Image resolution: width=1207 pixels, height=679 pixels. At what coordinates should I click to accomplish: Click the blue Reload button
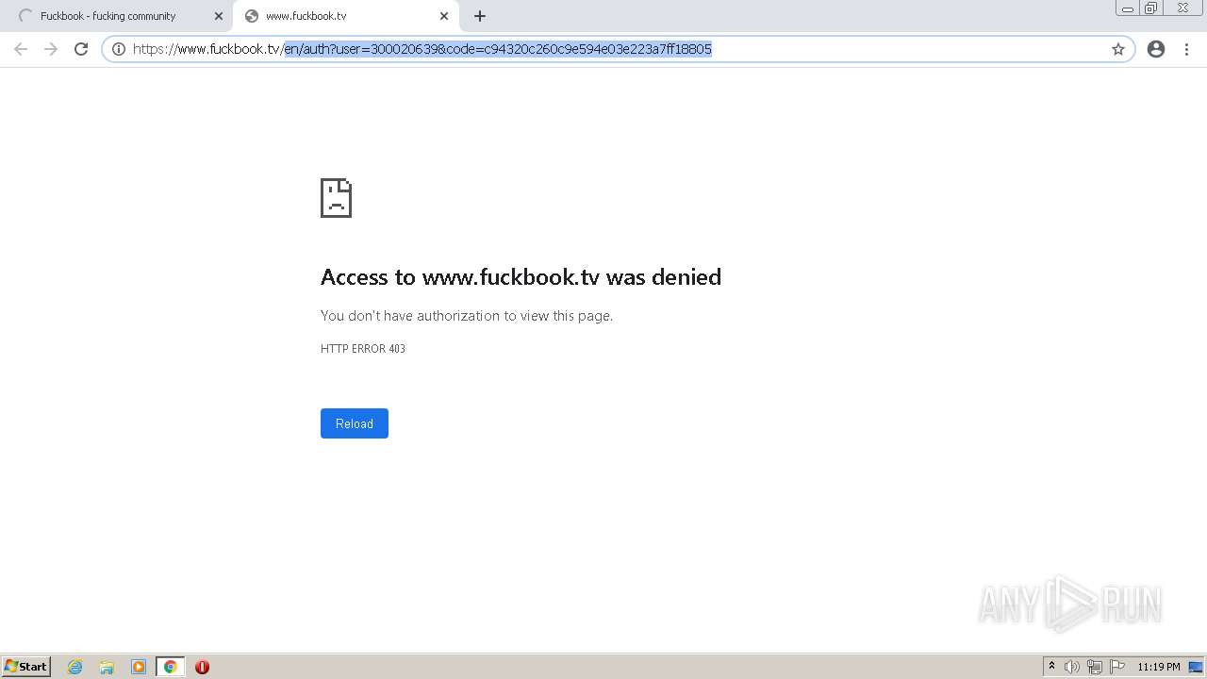pyautogui.click(x=355, y=423)
